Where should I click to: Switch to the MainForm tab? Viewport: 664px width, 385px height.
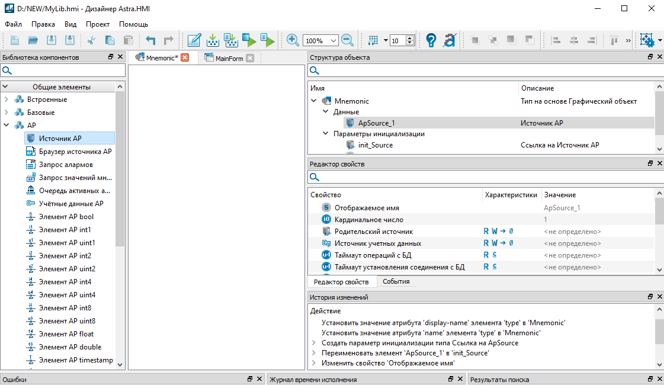pyautogui.click(x=229, y=58)
